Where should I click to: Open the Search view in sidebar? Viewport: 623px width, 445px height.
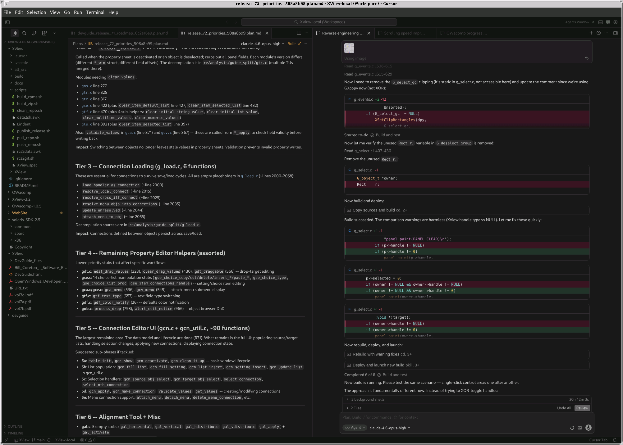24,33
